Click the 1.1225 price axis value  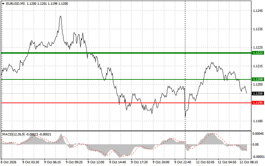[258, 48]
